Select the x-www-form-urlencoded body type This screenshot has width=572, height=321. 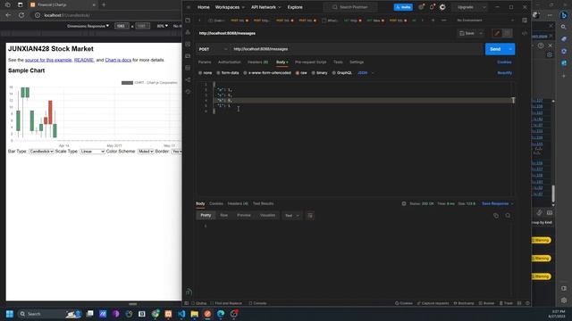[267, 73]
